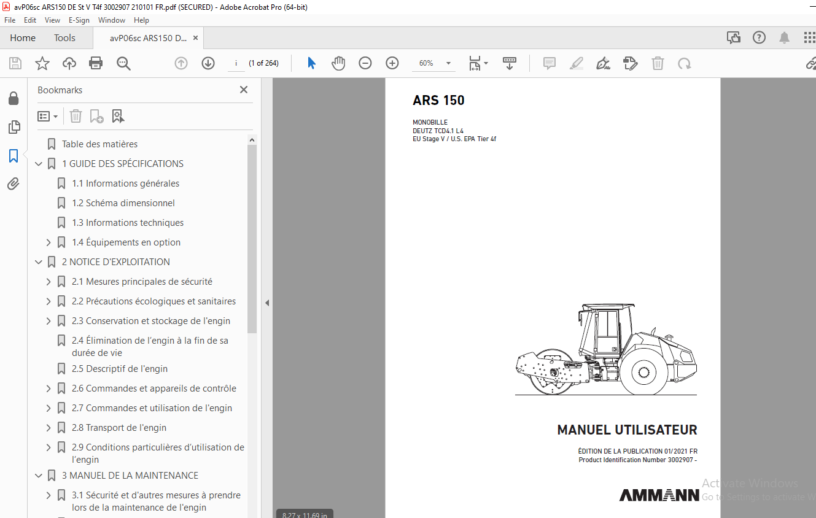
Task: Open shared review chat icon
Action: tap(734, 37)
